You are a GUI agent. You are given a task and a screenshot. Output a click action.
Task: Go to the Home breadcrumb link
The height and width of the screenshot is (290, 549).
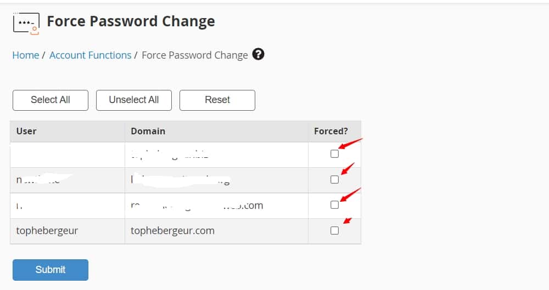pyautogui.click(x=26, y=55)
